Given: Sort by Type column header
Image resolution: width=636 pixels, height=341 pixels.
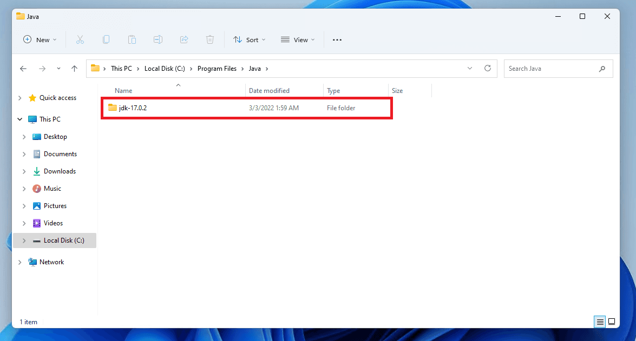Looking at the screenshot, I should [333, 91].
